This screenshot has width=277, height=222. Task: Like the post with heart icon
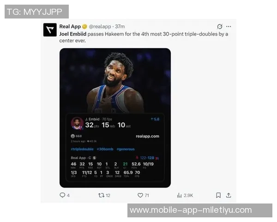pyautogui.click(x=140, y=195)
